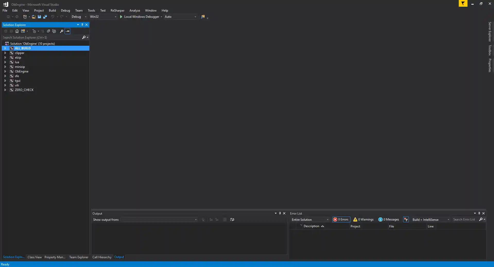This screenshot has width=494, height=267.
Task: Toggle the 0 Errors filter
Action: pyautogui.click(x=341, y=219)
